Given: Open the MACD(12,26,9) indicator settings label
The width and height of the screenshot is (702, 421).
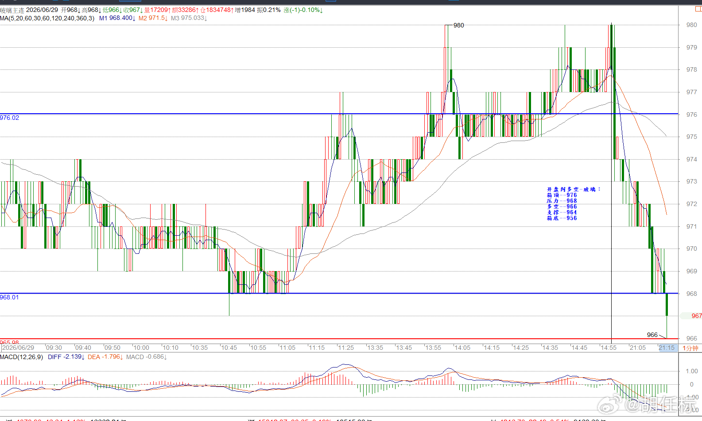Looking at the screenshot, I should click(x=22, y=357).
